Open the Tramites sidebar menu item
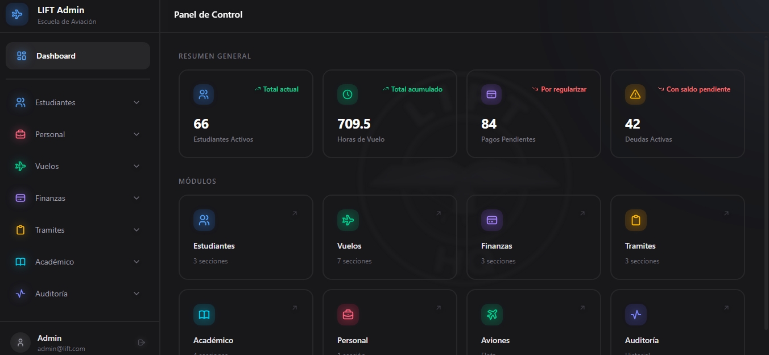 click(x=50, y=230)
